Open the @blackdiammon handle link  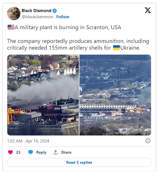pyautogui.click(x=37, y=17)
